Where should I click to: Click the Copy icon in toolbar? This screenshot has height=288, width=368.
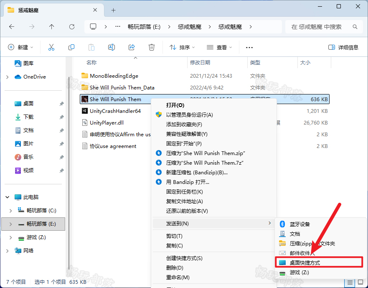point(71,47)
